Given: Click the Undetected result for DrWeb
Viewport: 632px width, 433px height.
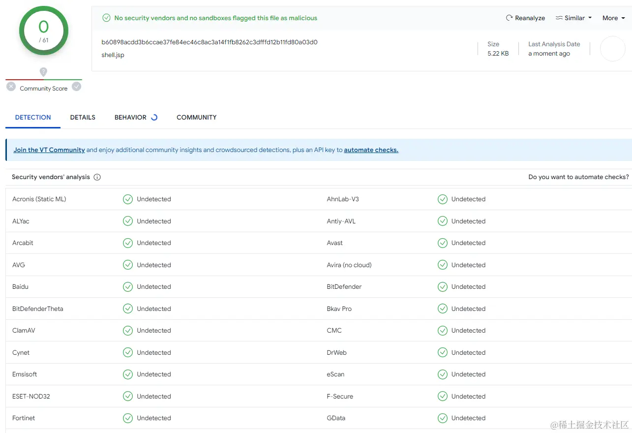Looking at the screenshot, I should coord(468,353).
